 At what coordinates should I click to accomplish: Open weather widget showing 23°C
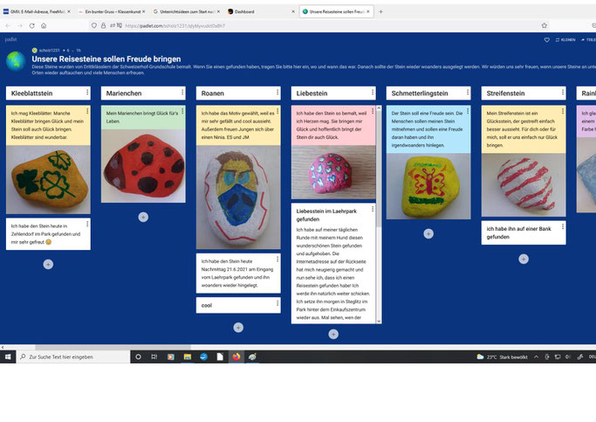coord(502,356)
